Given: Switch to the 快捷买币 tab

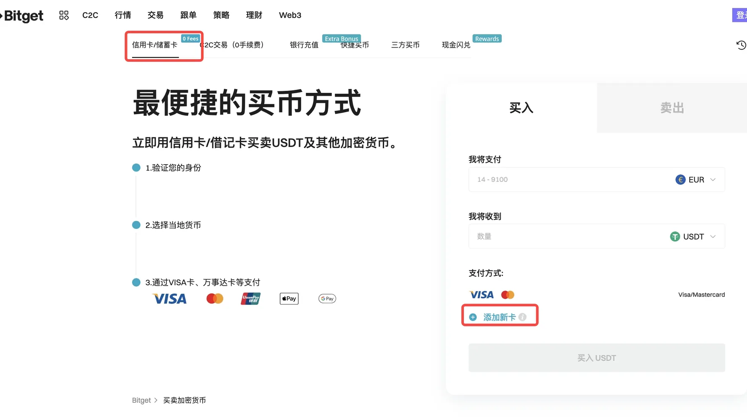Looking at the screenshot, I should tap(355, 45).
